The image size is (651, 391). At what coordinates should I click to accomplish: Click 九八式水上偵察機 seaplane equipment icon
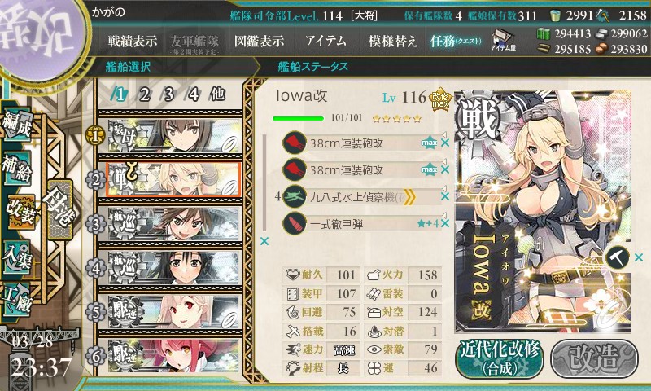click(295, 197)
